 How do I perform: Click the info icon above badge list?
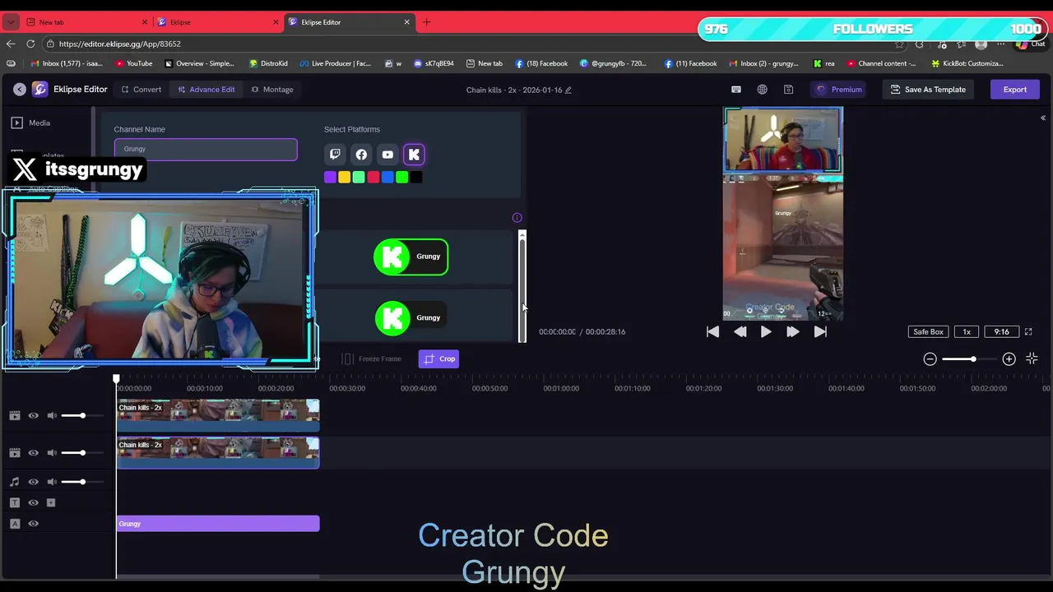[x=517, y=218]
